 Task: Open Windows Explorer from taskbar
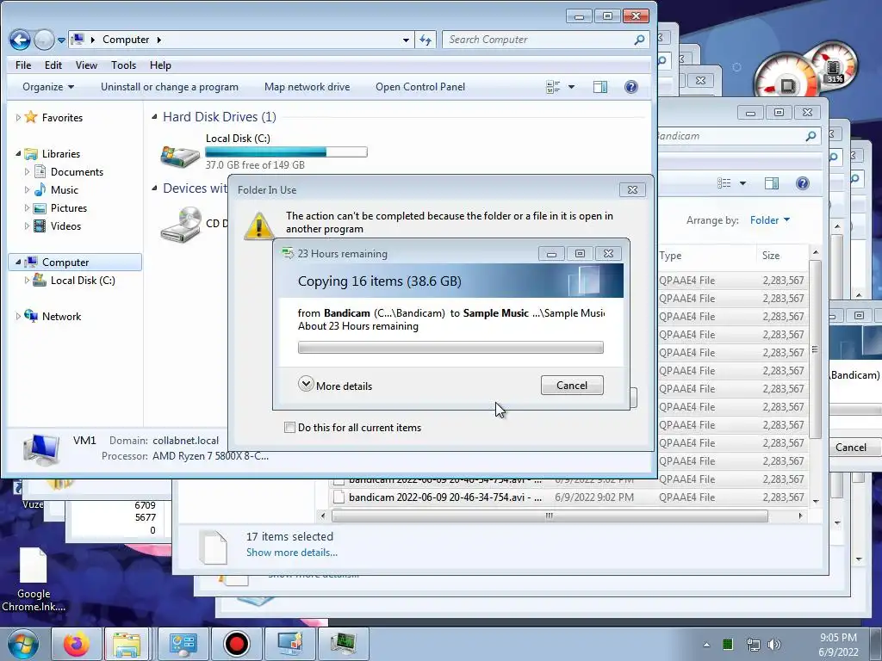(127, 644)
